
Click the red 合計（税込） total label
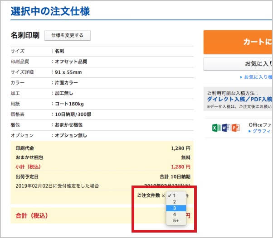[x=32, y=216]
